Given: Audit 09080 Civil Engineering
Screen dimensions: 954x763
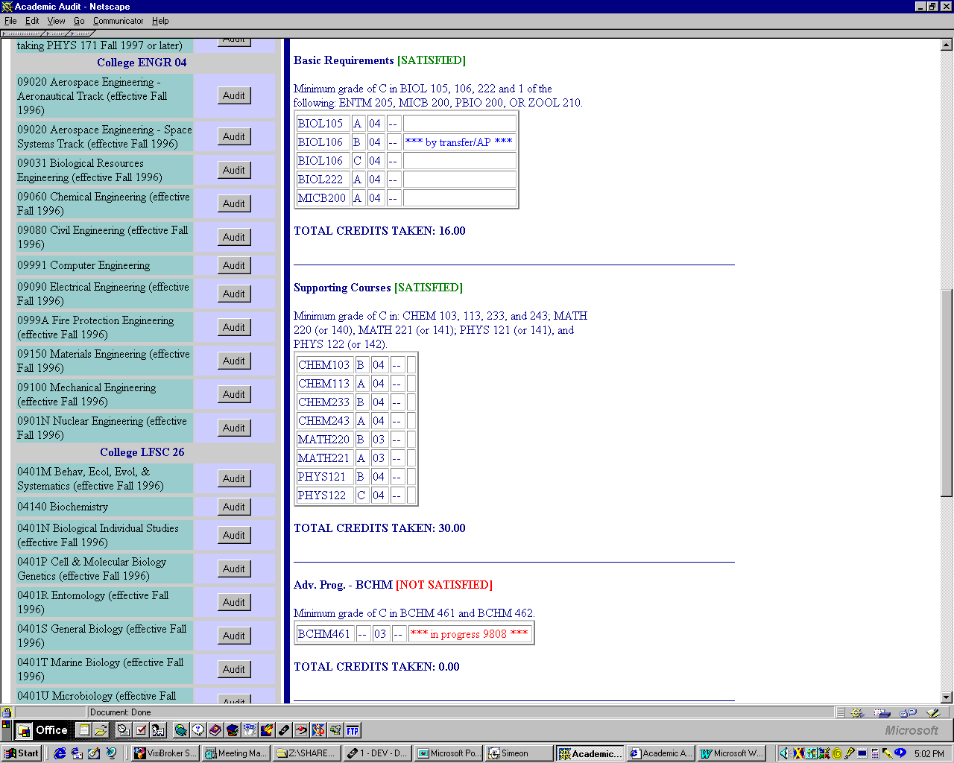Looking at the screenshot, I should tap(234, 237).
